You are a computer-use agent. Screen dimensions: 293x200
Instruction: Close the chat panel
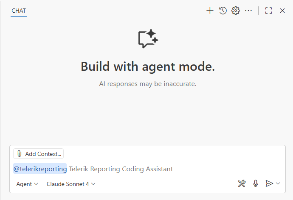282,11
